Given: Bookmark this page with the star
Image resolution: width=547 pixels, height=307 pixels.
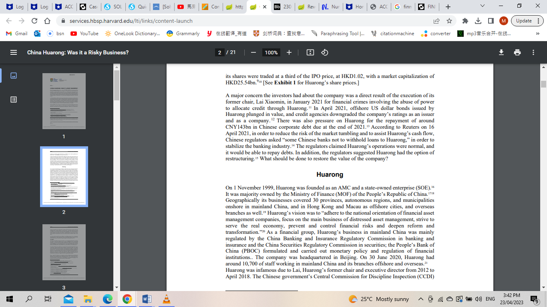Looking at the screenshot, I should (449, 21).
